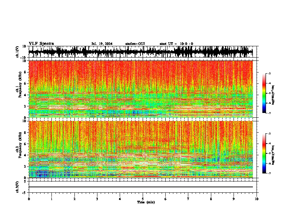Click the "ch.3(V)" axis label
Viewport: 289px width, 223px height.
[x=17, y=187]
